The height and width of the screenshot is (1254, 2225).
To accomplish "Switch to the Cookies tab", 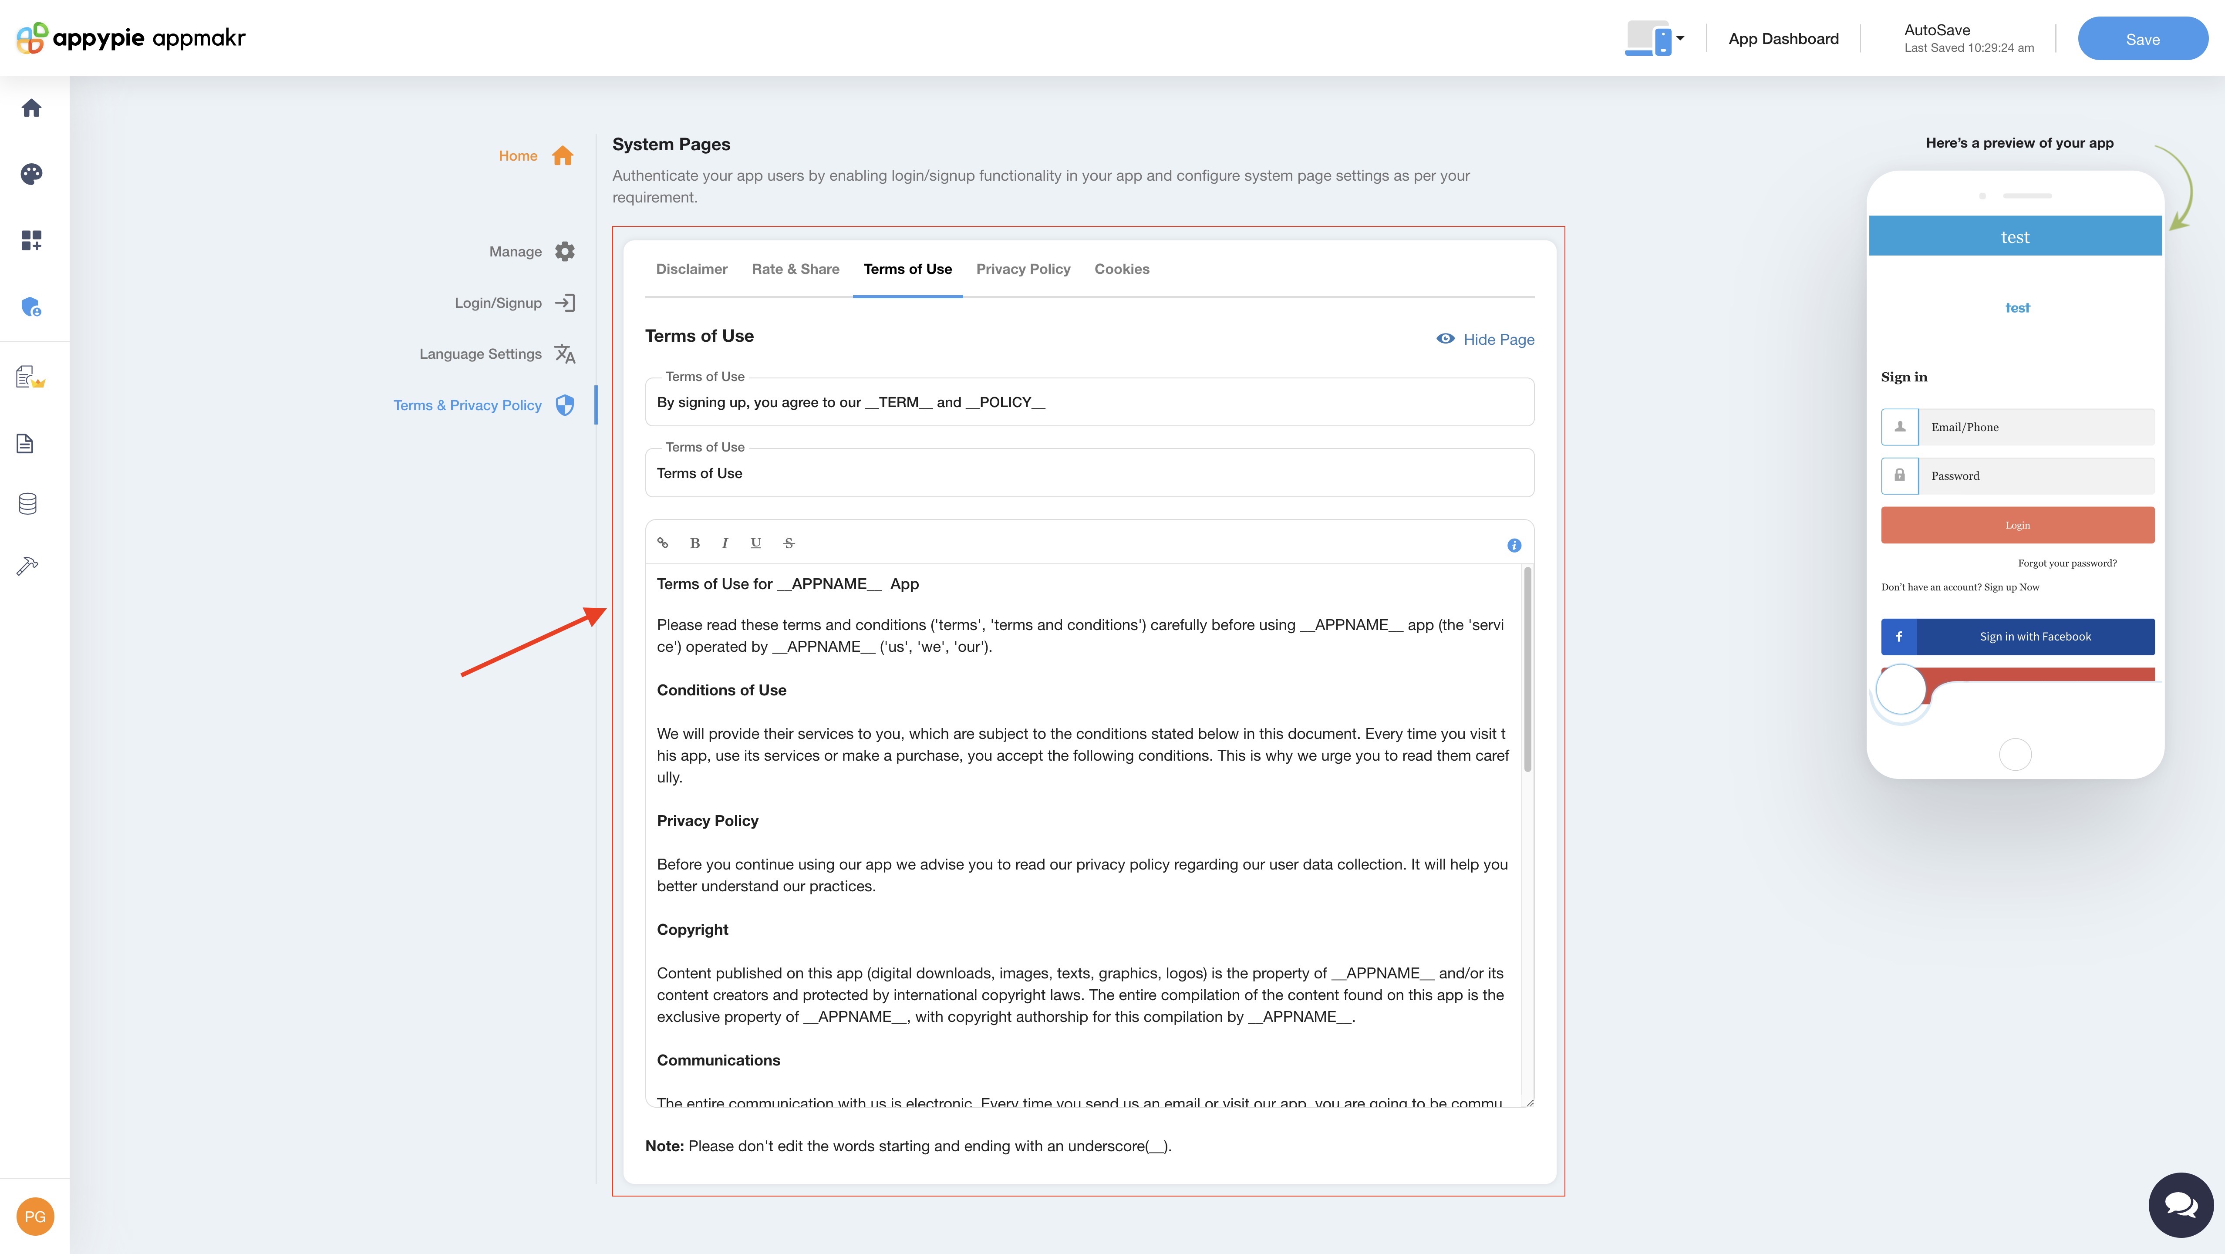I will coord(1121,270).
